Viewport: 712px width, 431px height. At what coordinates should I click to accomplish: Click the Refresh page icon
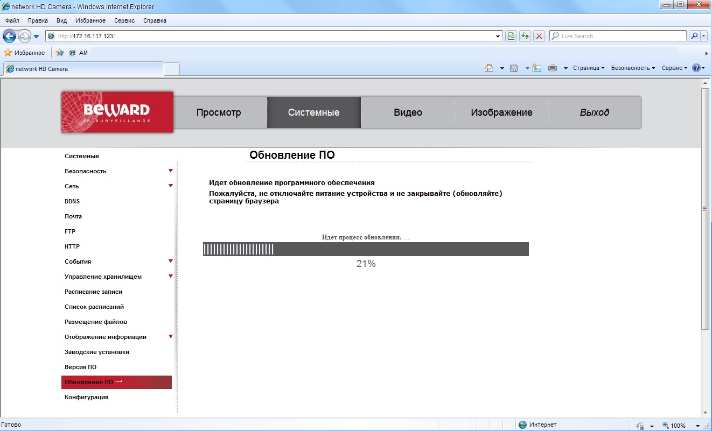pos(525,36)
